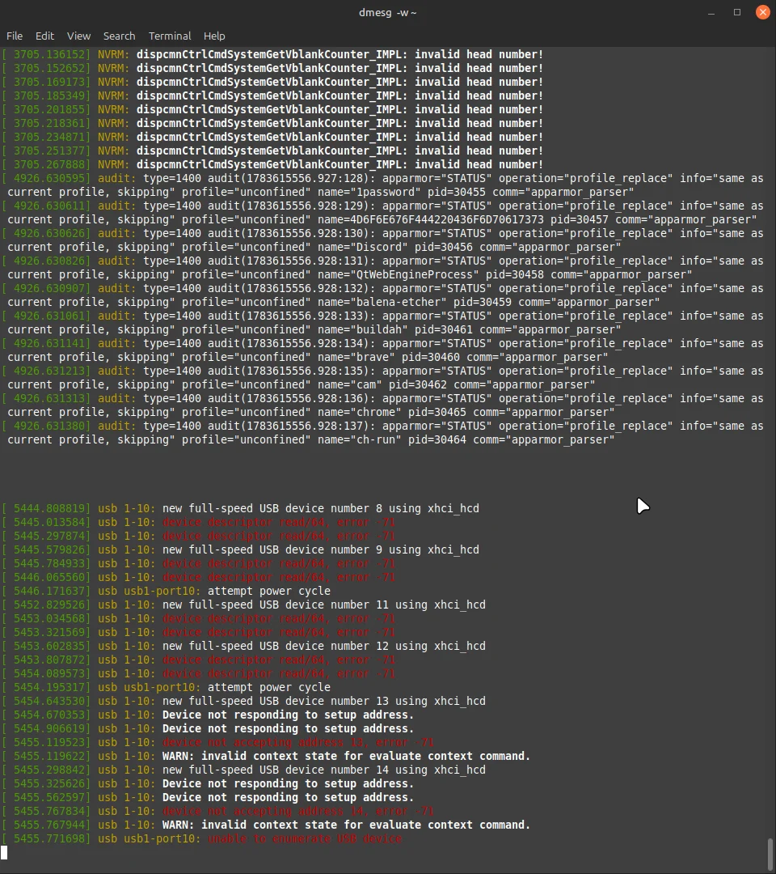Click the name="1password" audit entry text
This screenshot has height=874, width=776.
coord(369,192)
